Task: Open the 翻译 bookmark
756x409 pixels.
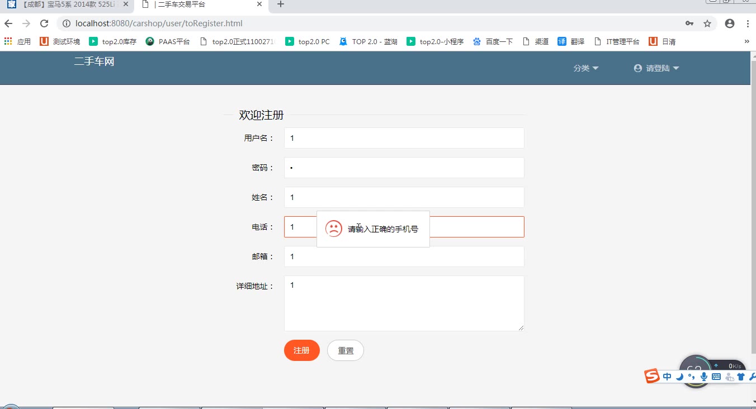Action: [x=571, y=41]
